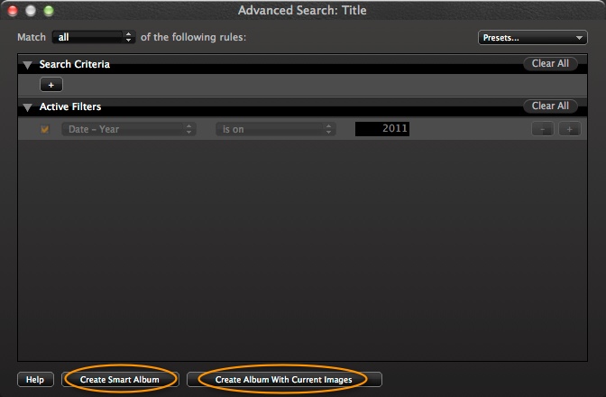The height and width of the screenshot is (397, 606).
Task: Minimize the Advanced Search window
Action: pos(31,11)
